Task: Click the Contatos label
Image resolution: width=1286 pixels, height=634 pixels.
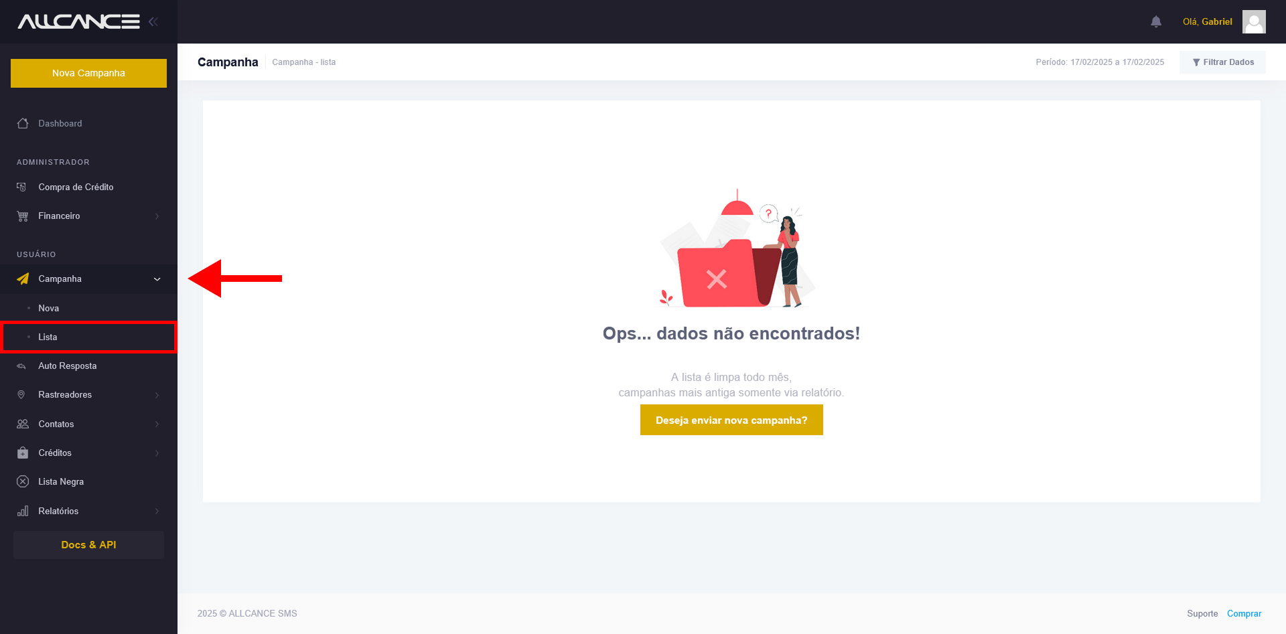Action: pos(56,424)
